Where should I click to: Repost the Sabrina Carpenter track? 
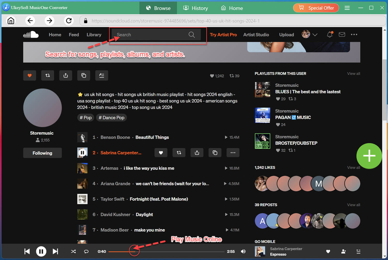click(179, 153)
